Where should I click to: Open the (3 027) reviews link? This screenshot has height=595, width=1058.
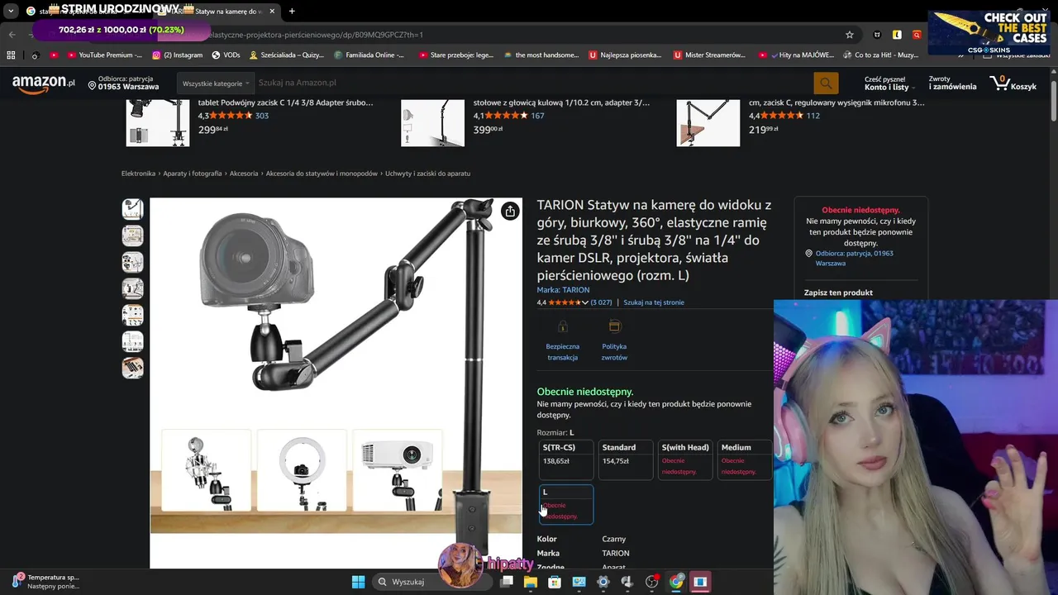click(x=601, y=302)
